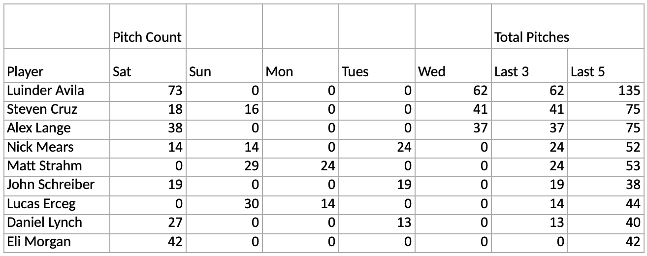Image resolution: width=647 pixels, height=256 pixels.
Task: Click Daniel Lynch's Tuesday pitch count cell
Action: click(377, 223)
